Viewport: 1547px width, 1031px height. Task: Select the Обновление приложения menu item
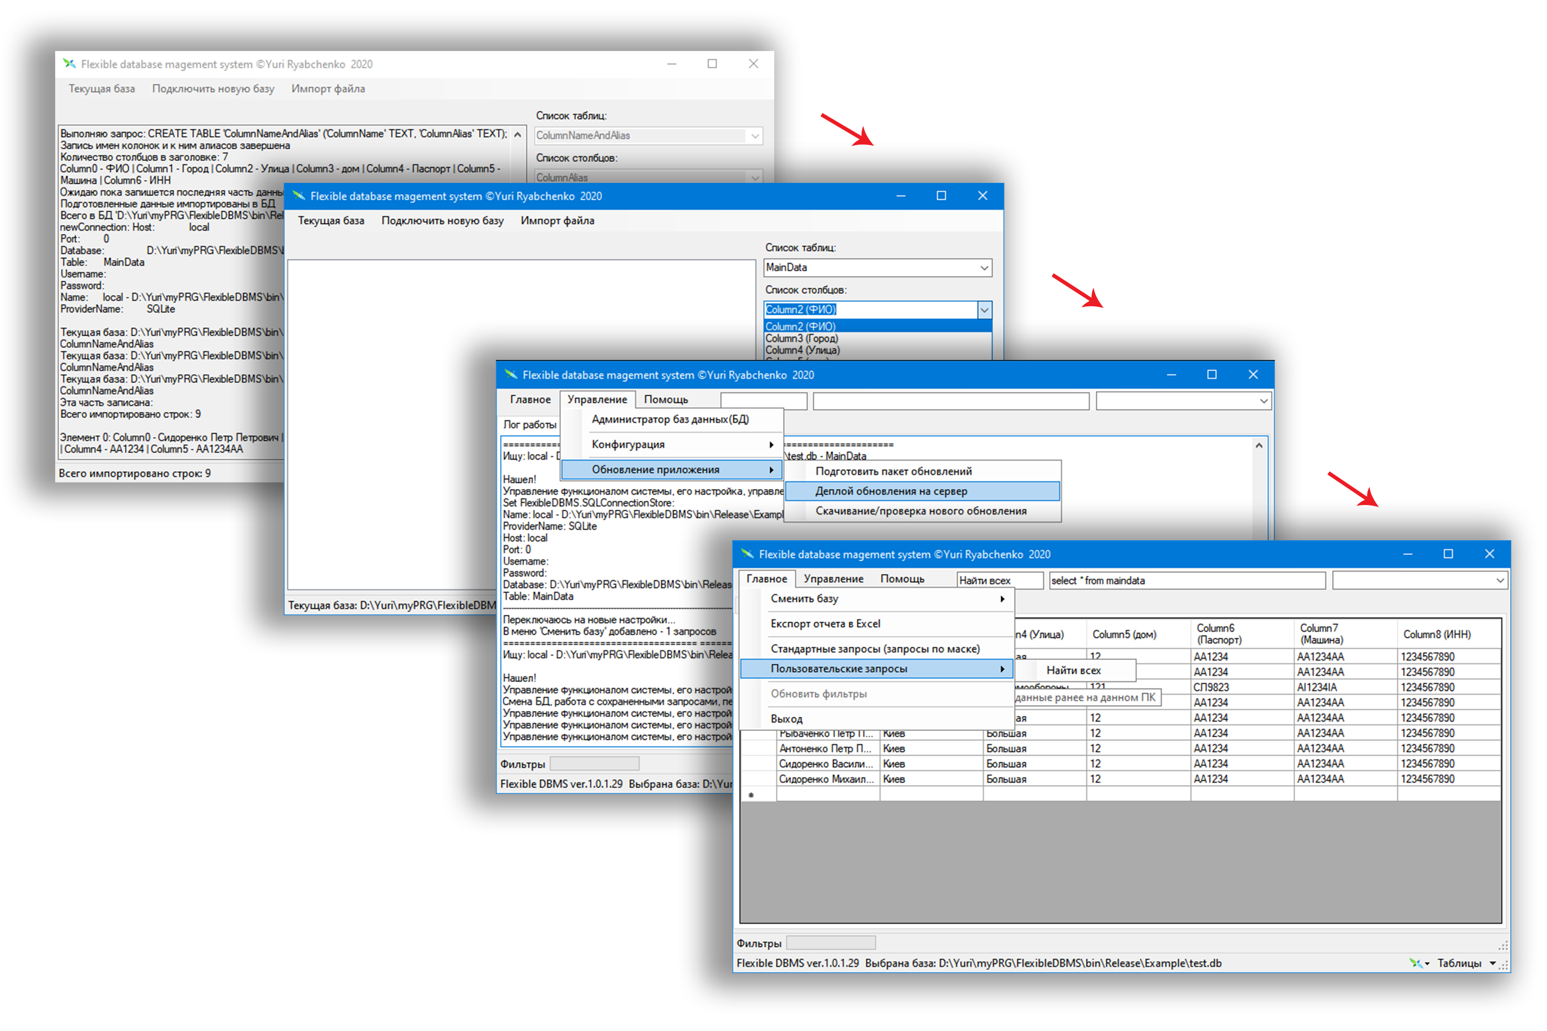tap(672, 469)
